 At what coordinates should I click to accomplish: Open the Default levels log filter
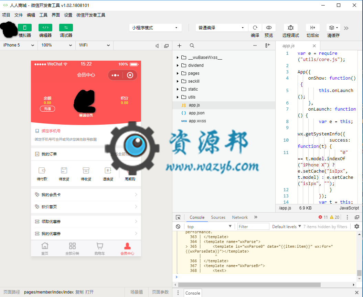286,226
